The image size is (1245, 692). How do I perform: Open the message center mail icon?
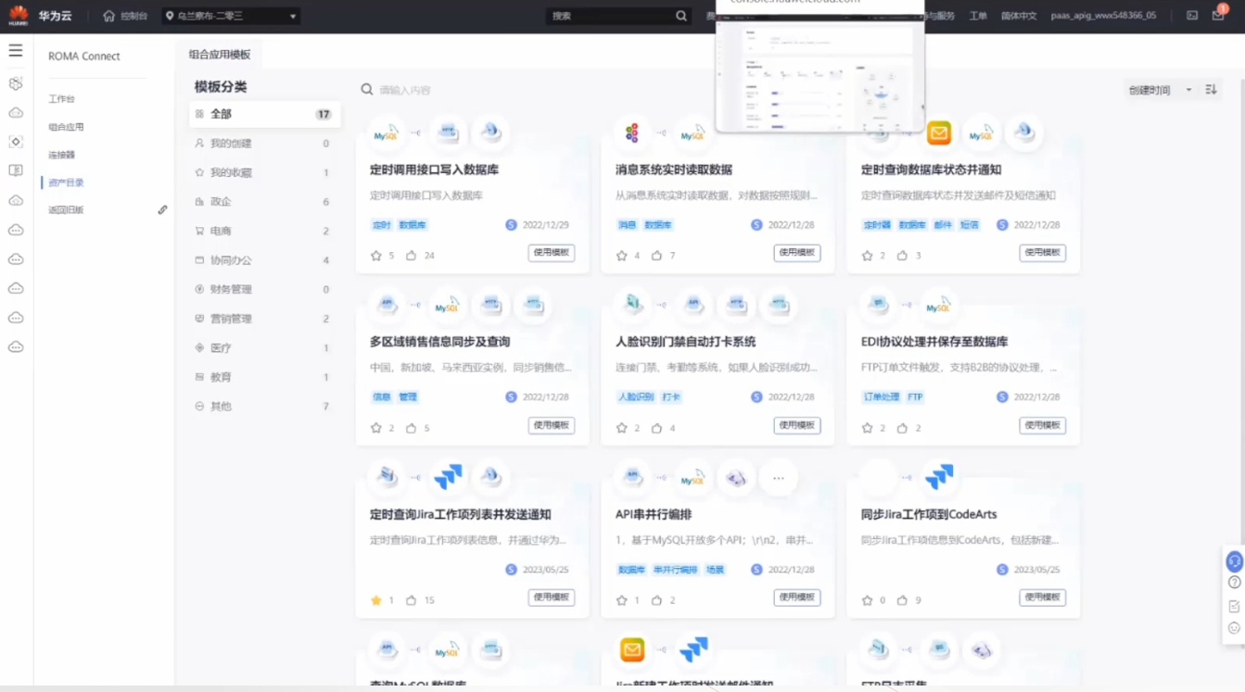(x=1218, y=16)
